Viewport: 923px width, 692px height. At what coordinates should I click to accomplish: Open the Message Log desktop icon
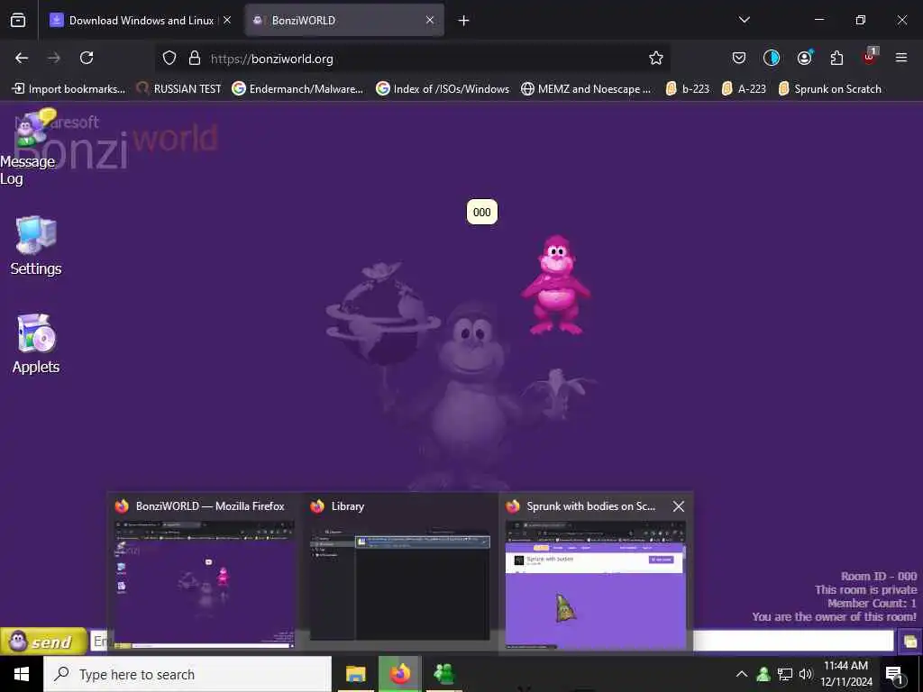(x=30, y=147)
